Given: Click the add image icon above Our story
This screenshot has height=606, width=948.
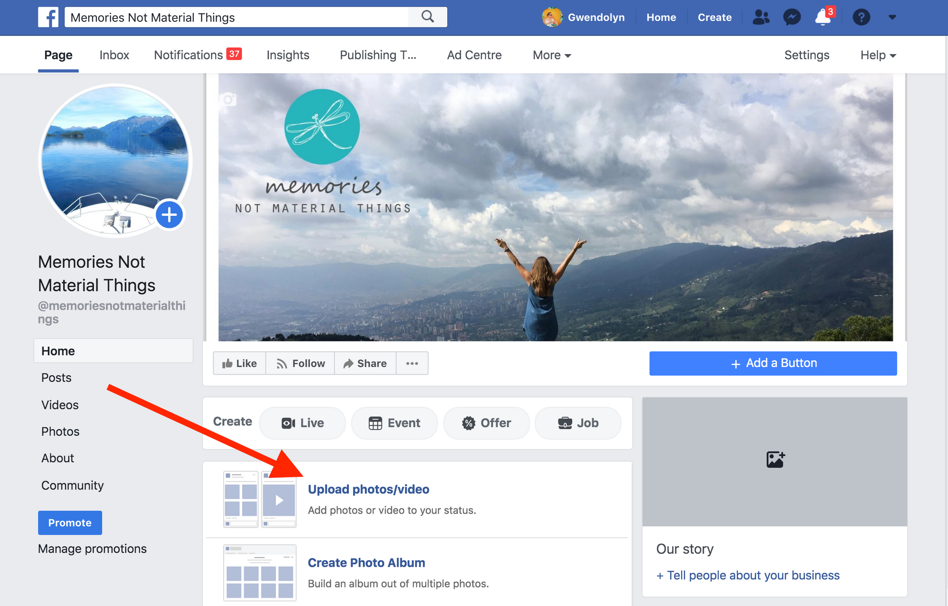Looking at the screenshot, I should pos(775,459).
